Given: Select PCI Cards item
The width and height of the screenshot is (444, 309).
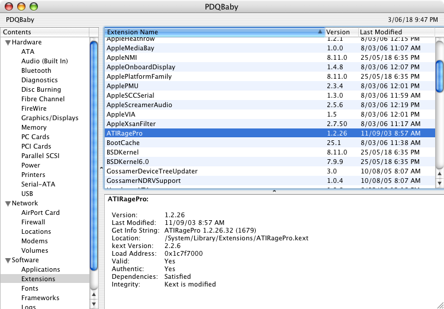Looking at the screenshot, I should [36, 146].
